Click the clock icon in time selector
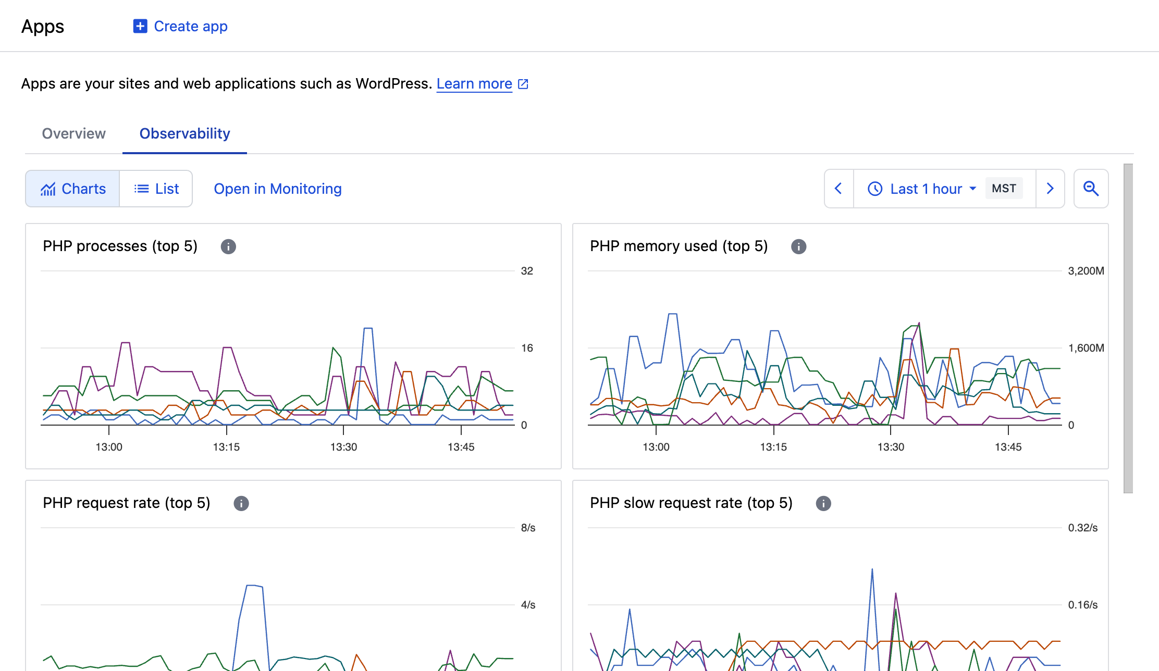The width and height of the screenshot is (1159, 671). coord(875,189)
